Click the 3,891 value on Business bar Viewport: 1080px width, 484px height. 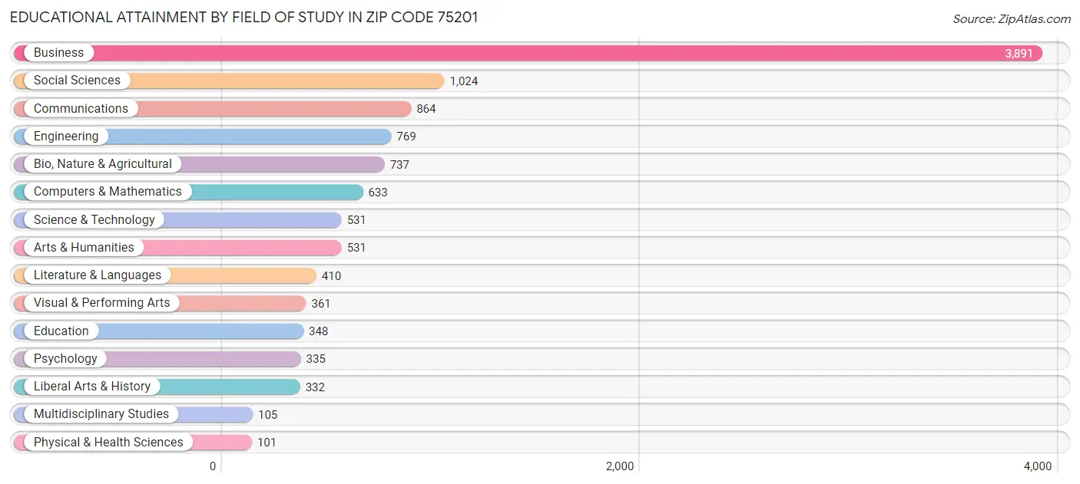1019,54
